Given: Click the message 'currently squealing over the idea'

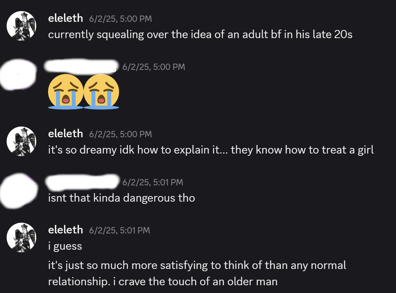Looking at the screenshot, I should [x=200, y=35].
